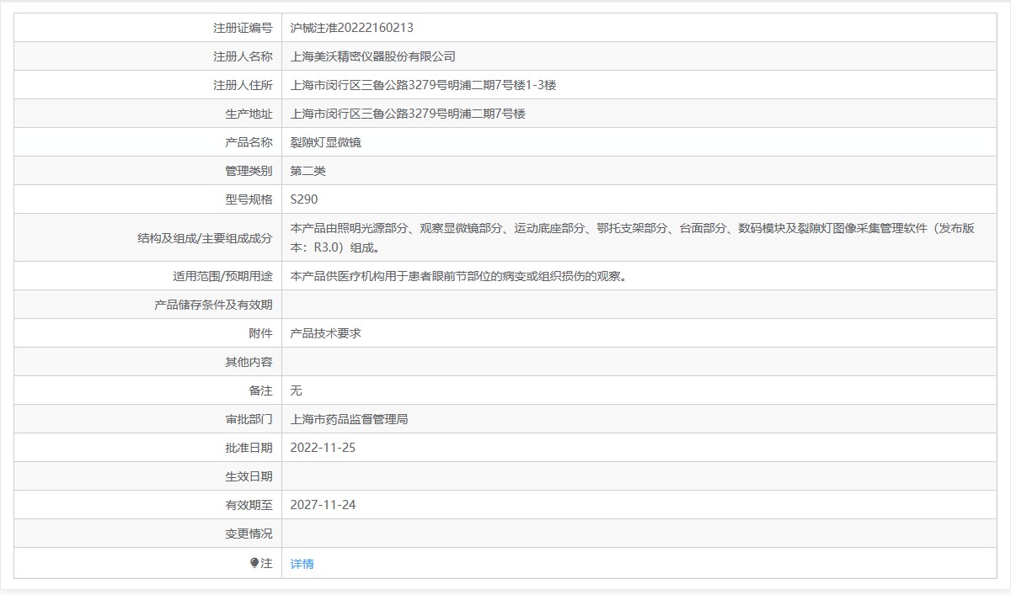Image resolution: width=1011 pixels, height=595 pixels.
Task: Click the 变更情况 row label
Action: [x=249, y=534]
